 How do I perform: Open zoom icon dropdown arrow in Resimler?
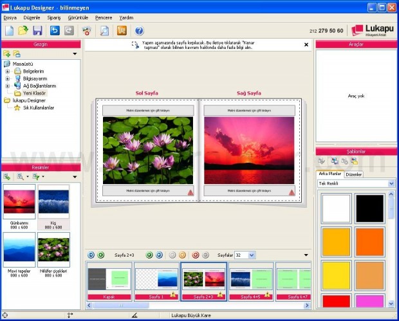pyautogui.click(x=28, y=176)
